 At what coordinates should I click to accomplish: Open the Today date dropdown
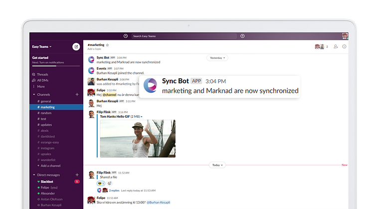(217, 165)
